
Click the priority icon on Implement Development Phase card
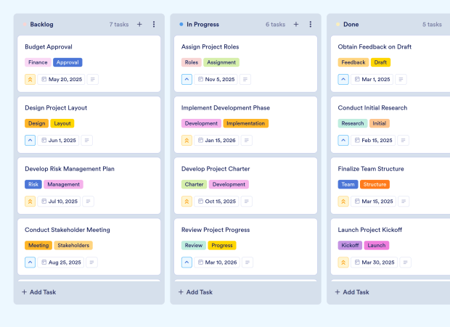187,141
